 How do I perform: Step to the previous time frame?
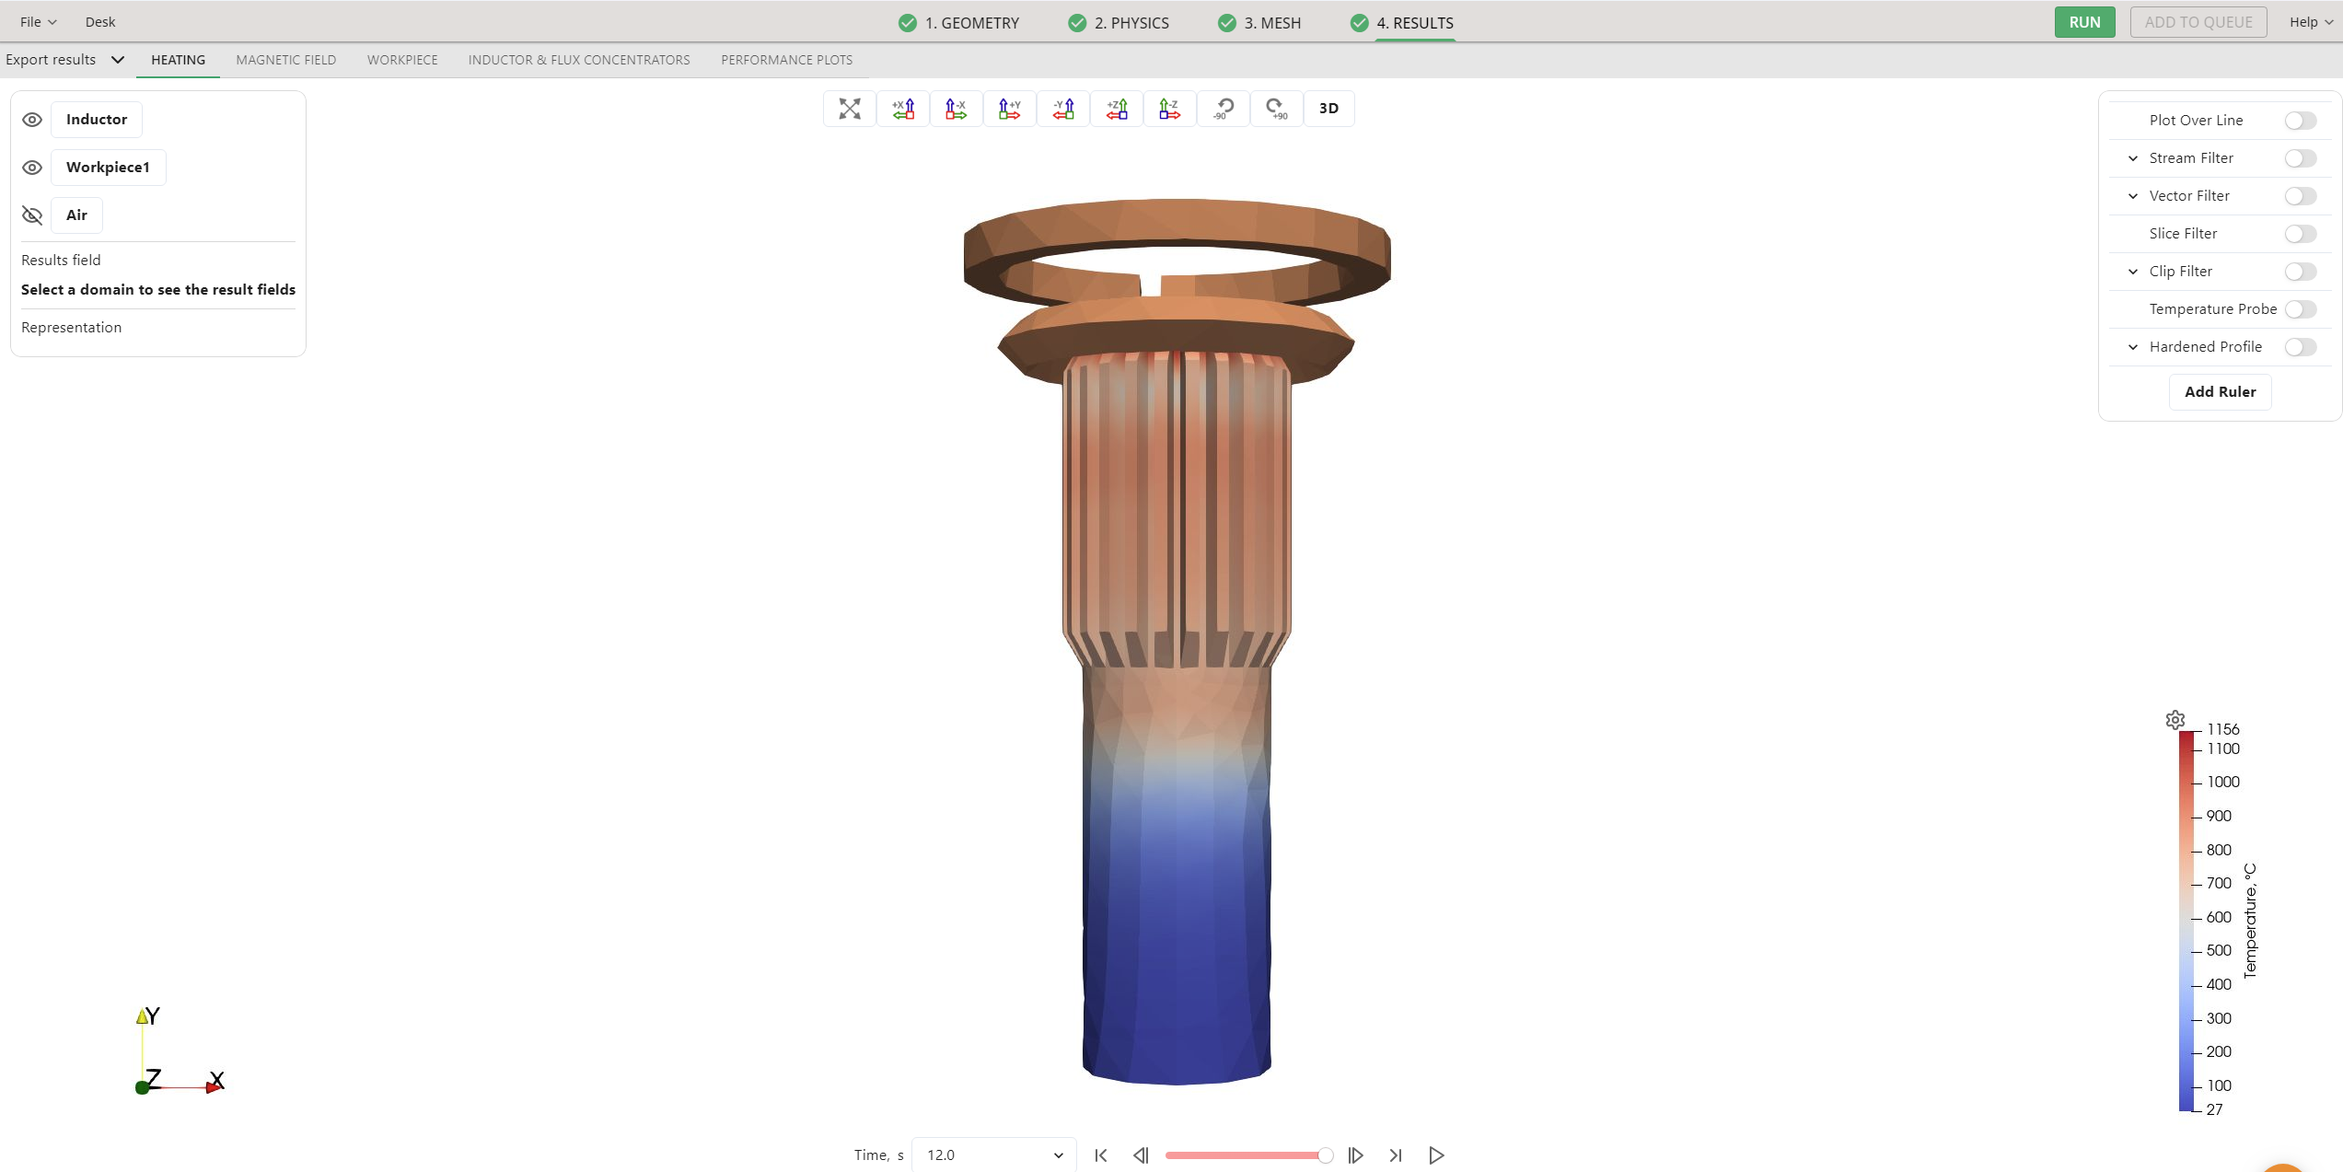click(x=1141, y=1155)
